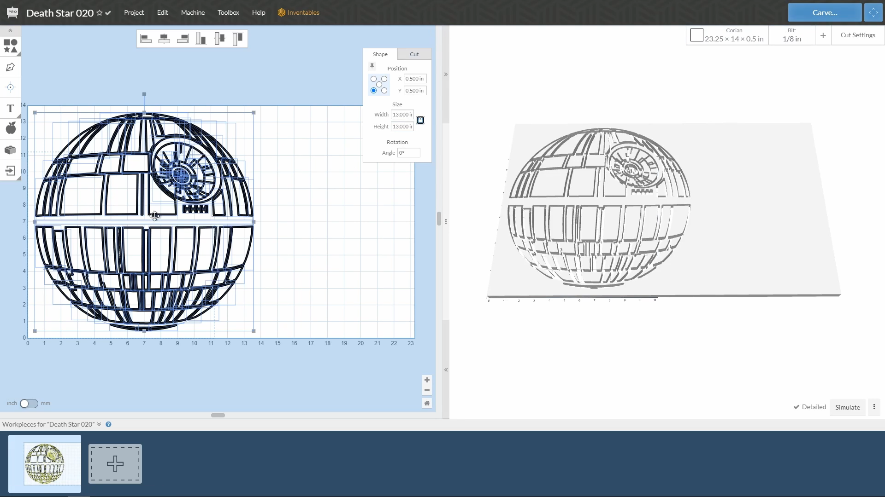Switch to the Cut tab

click(x=414, y=54)
